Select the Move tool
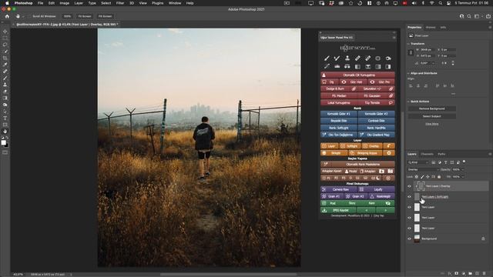This screenshot has height=277, width=493. pyautogui.click(x=5, y=32)
